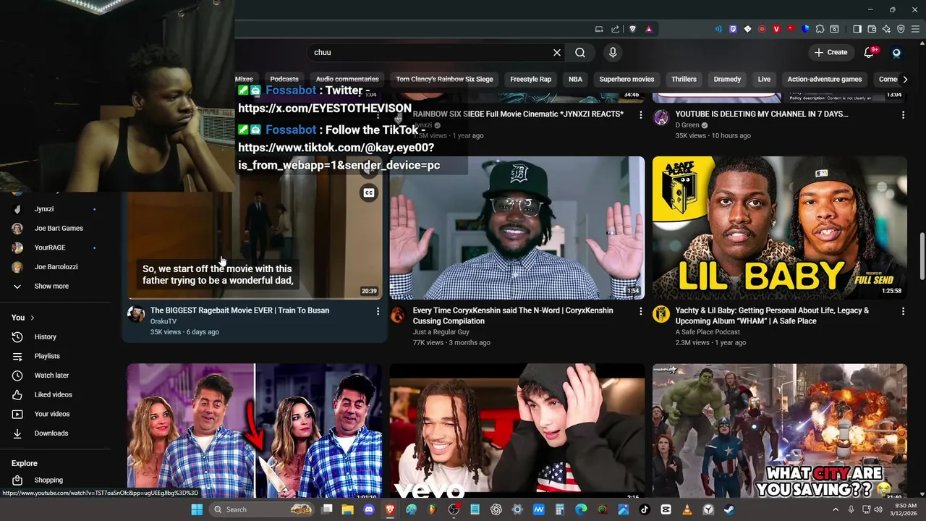The height and width of the screenshot is (521, 926).
Task: Click the Just a Regular Guy channel name
Action: pos(441,332)
